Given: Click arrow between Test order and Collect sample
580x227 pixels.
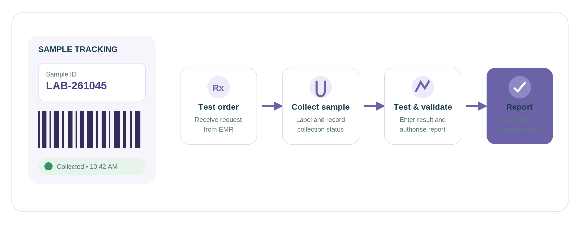Looking at the screenshot, I should coord(272,106).
